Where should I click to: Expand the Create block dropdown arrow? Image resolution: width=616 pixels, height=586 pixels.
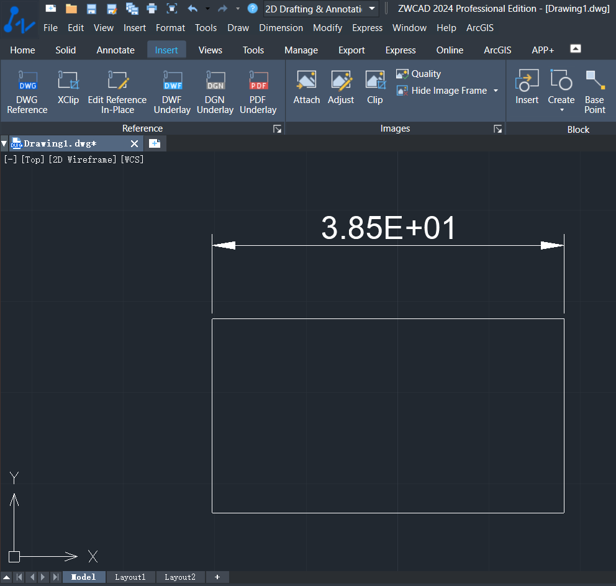(562, 110)
